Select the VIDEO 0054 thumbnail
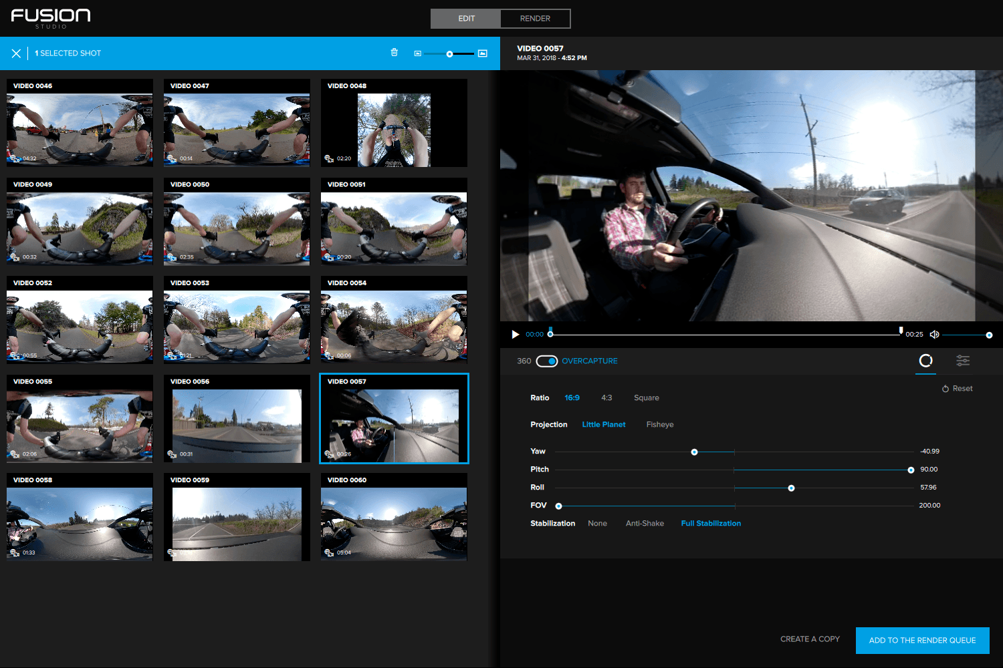Screen dimensions: 1003x668 [x=394, y=320]
